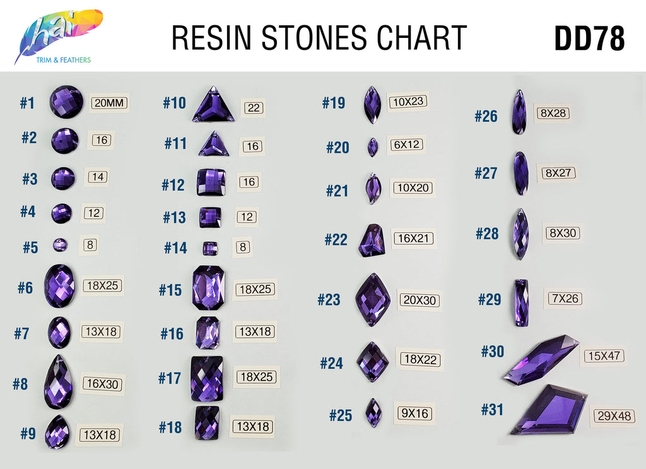This screenshot has width=646, height=469.
Task: Click the 20MM size label
Action: (109, 103)
